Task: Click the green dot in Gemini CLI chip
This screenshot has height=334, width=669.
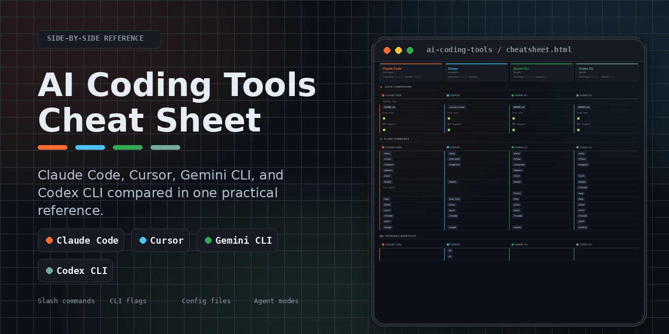Action: pos(208,241)
